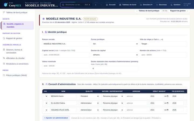The height and width of the screenshot is (121, 194).
Task: Go back with the left chevron arrow
Action: 96,5
